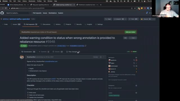
Task: Switch to the Conversation tab
Action: point(28,52)
